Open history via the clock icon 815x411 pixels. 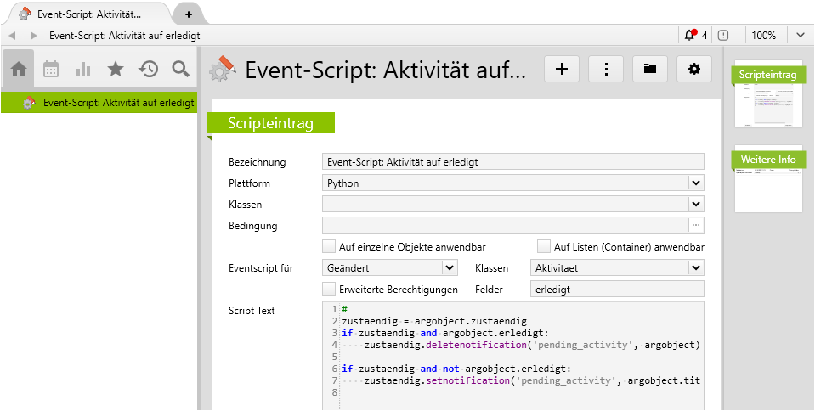[x=148, y=69]
